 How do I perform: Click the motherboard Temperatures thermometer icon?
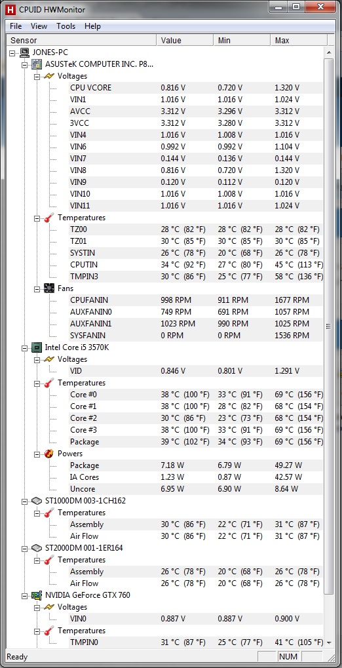(x=49, y=218)
